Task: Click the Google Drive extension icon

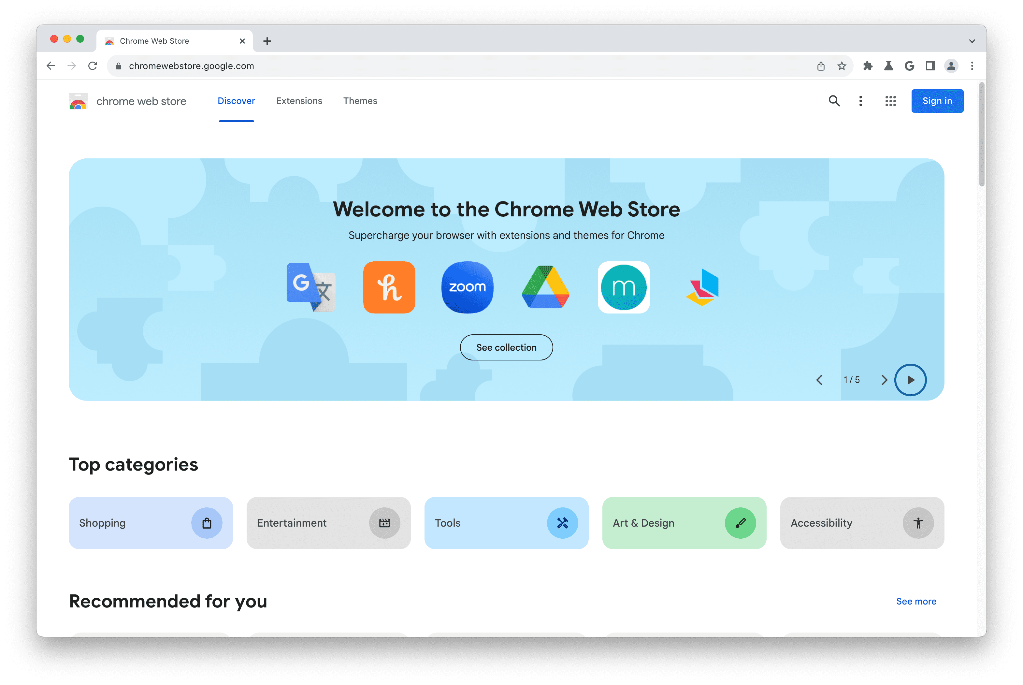Action: coord(545,287)
